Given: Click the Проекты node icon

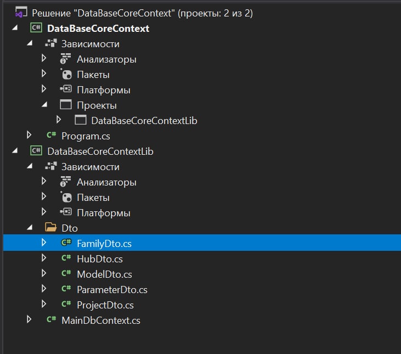Looking at the screenshot, I should (x=66, y=104).
